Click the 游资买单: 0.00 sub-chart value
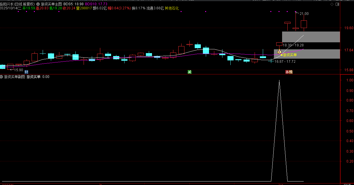This screenshot has height=185, width=354. pyautogui.click(x=38, y=77)
